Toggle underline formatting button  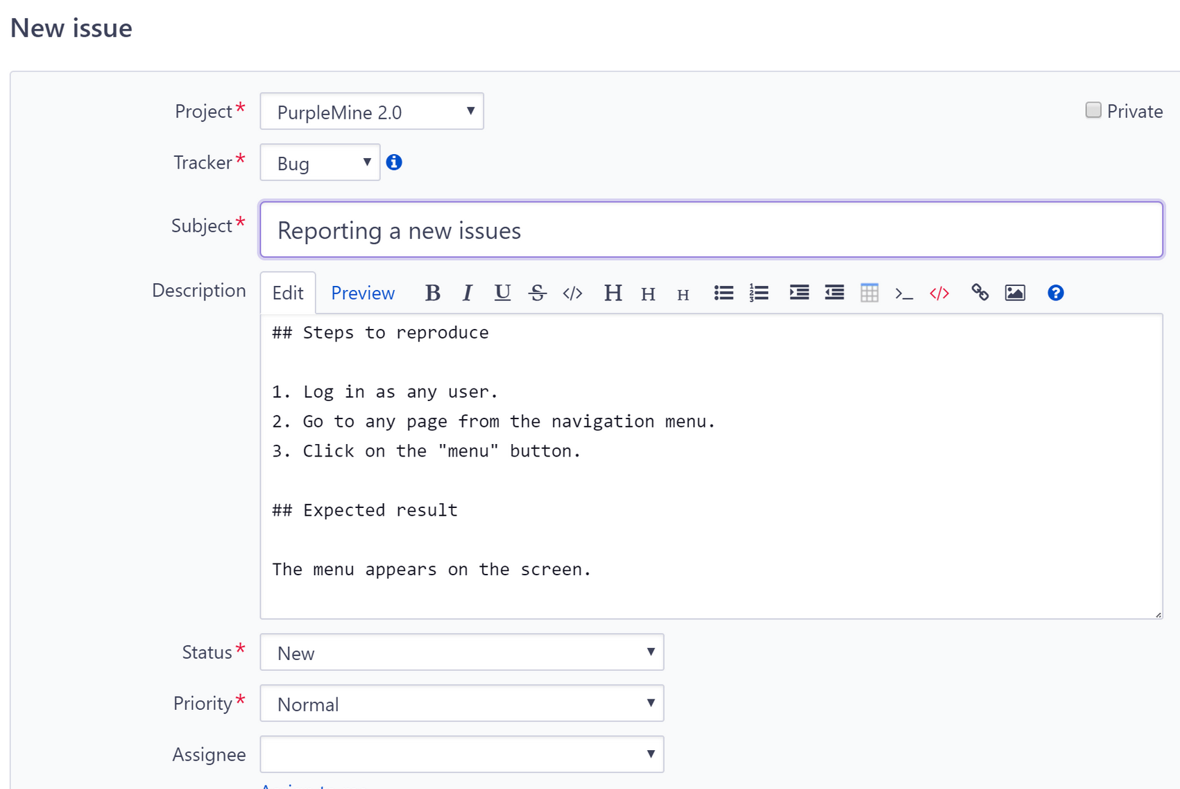[502, 293]
